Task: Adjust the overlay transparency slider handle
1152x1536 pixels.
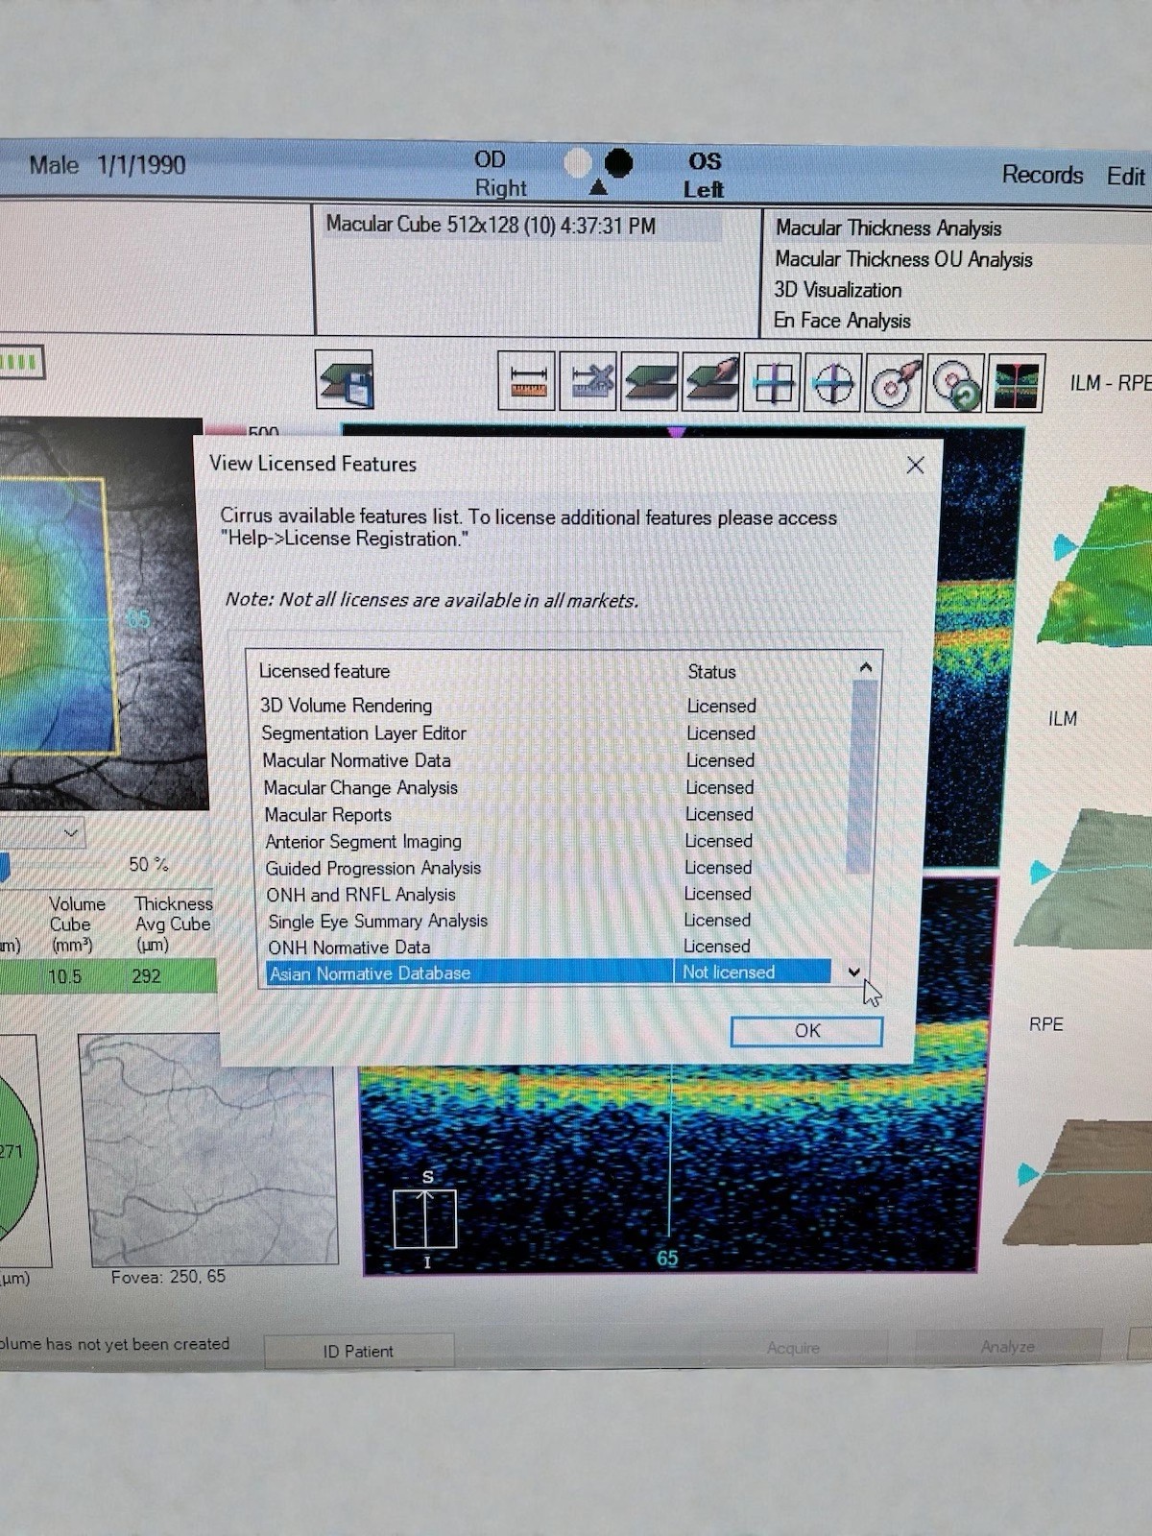Action: coord(5,867)
